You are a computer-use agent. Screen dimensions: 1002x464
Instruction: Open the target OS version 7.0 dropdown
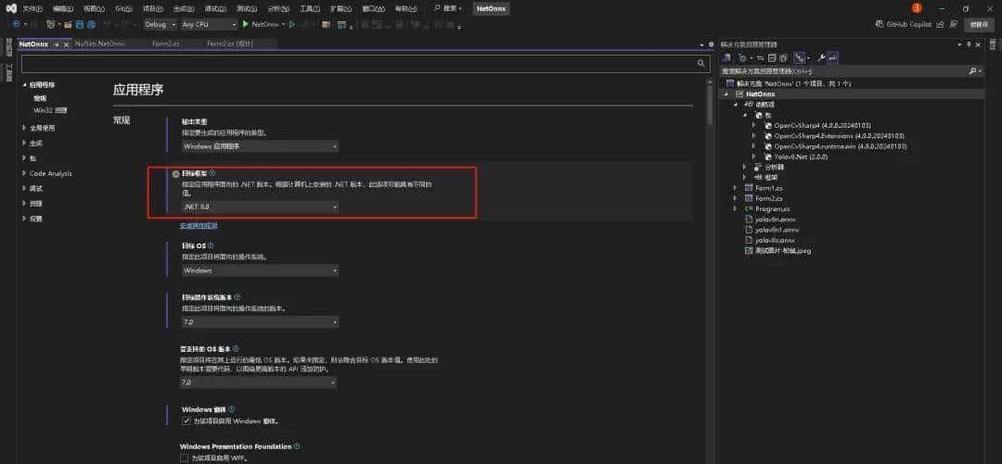[260, 322]
